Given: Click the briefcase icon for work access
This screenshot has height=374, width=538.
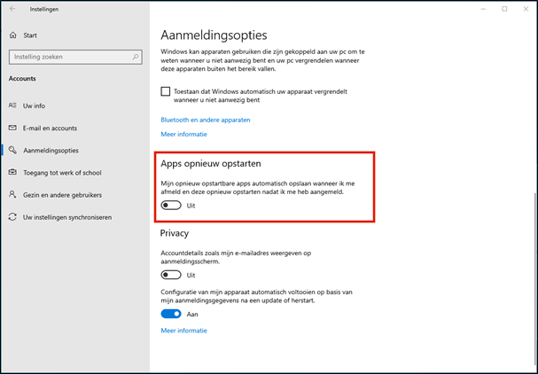Looking at the screenshot, I should click(12, 172).
